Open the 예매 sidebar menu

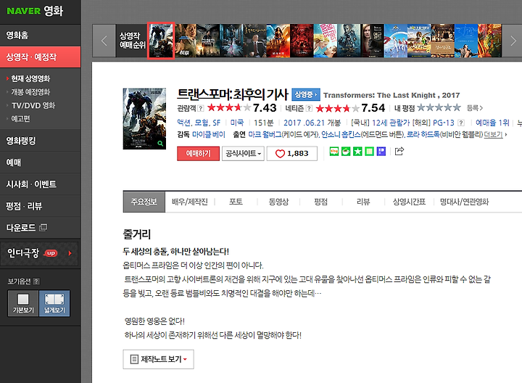click(41, 162)
